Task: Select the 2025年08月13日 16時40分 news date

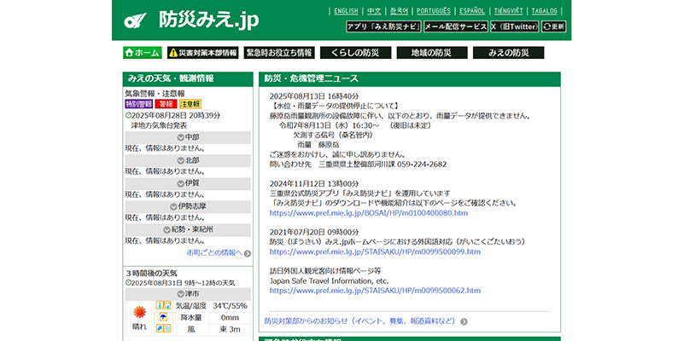Action: pyautogui.click(x=314, y=96)
